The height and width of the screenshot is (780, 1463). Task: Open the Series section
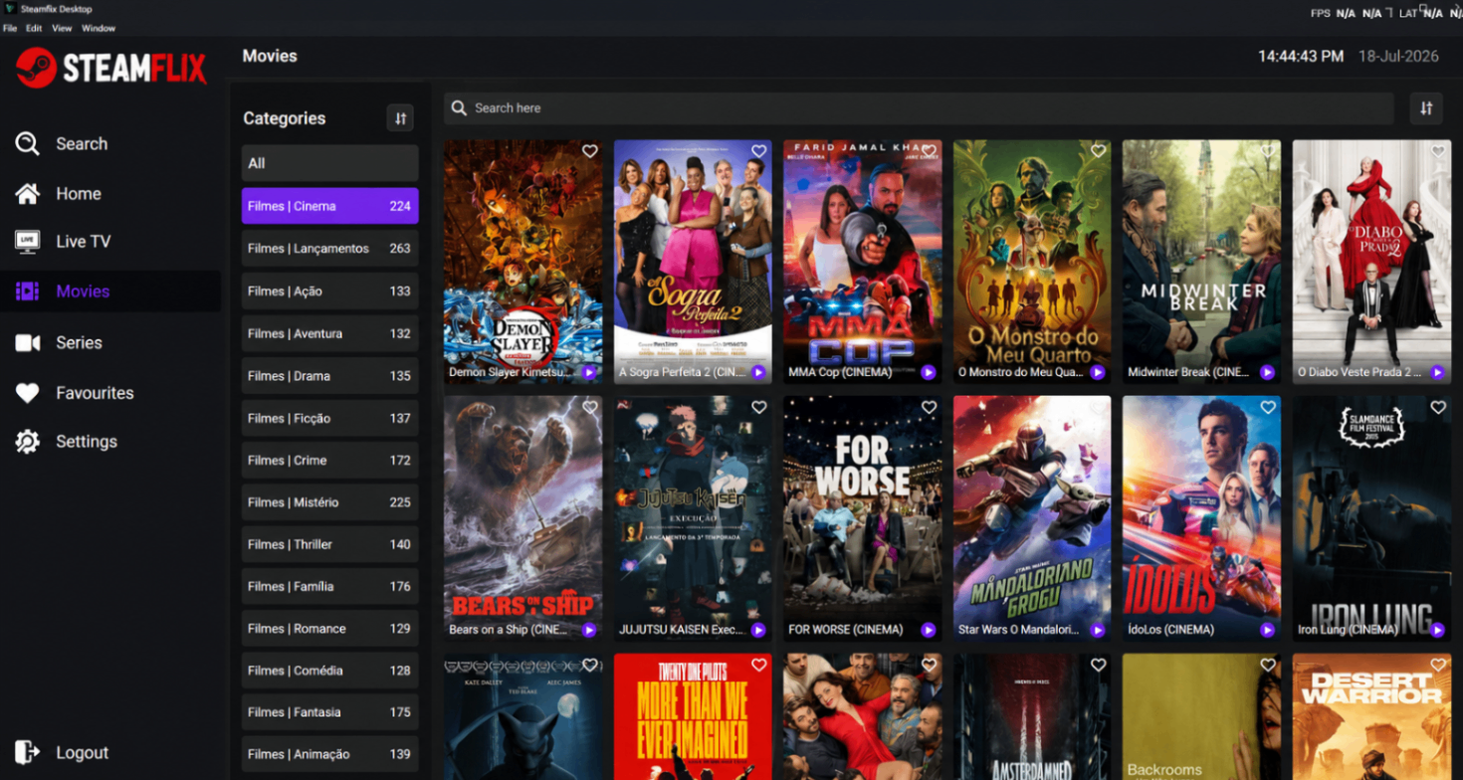tap(59, 343)
